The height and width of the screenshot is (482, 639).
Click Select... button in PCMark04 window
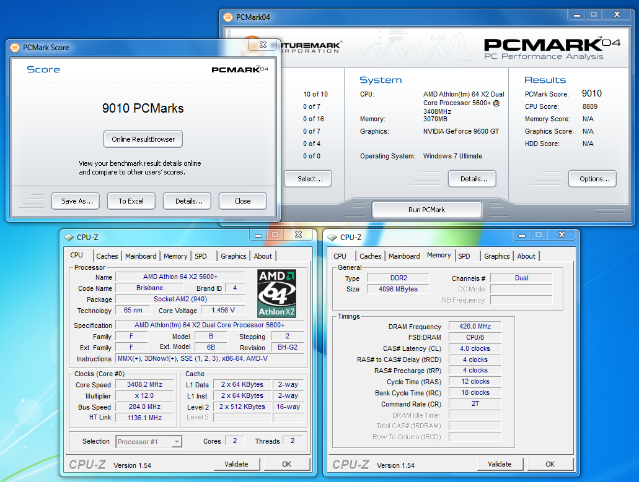(308, 179)
